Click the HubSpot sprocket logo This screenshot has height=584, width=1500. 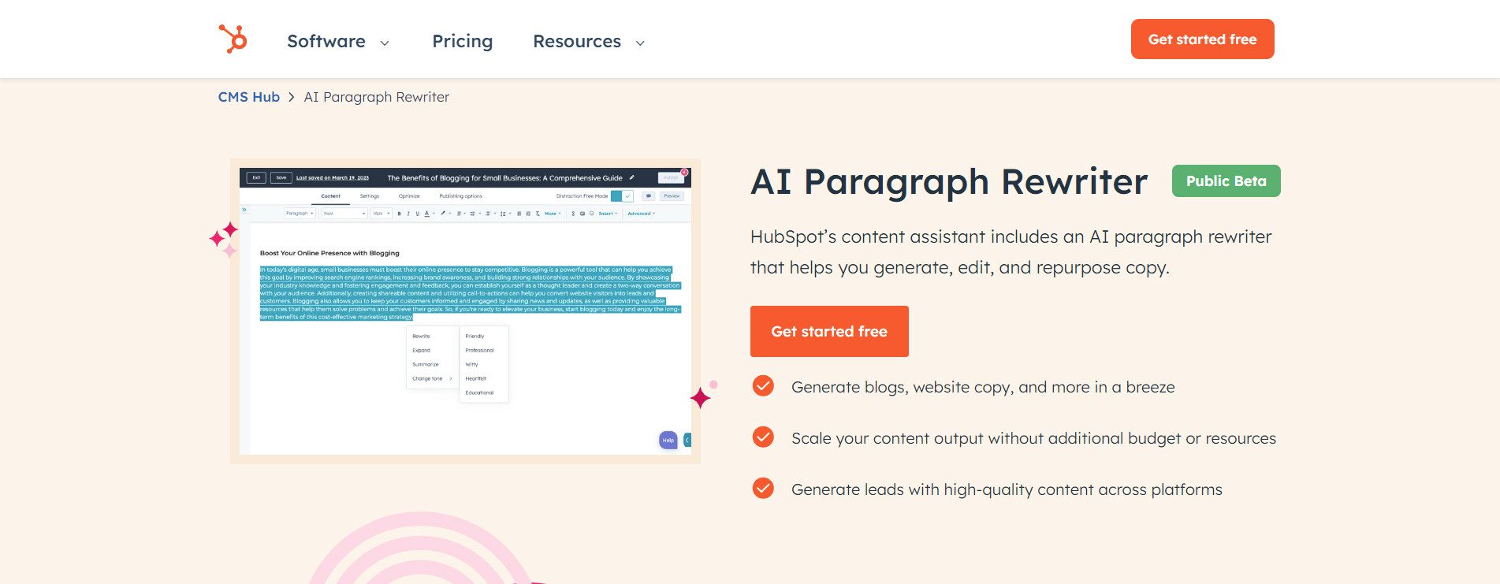233,39
